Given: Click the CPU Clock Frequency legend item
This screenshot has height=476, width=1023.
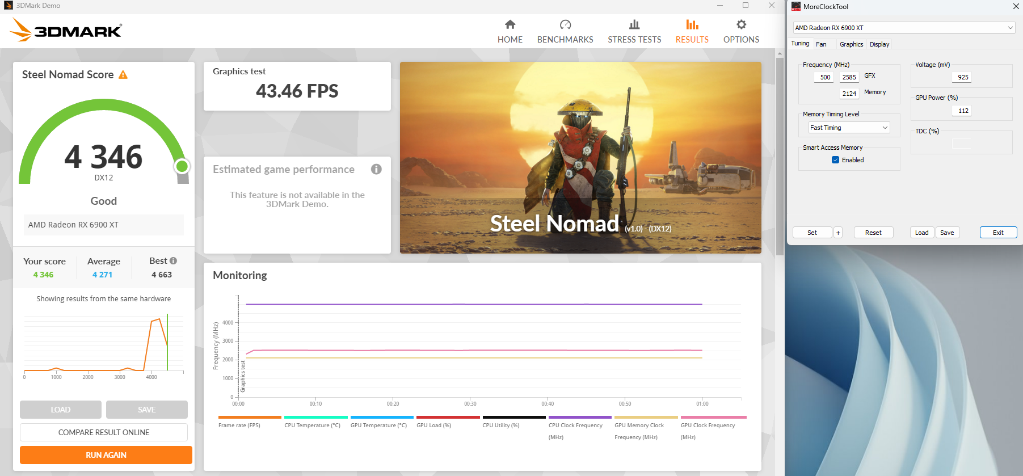Looking at the screenshot, I should click(x=580, y=428).
